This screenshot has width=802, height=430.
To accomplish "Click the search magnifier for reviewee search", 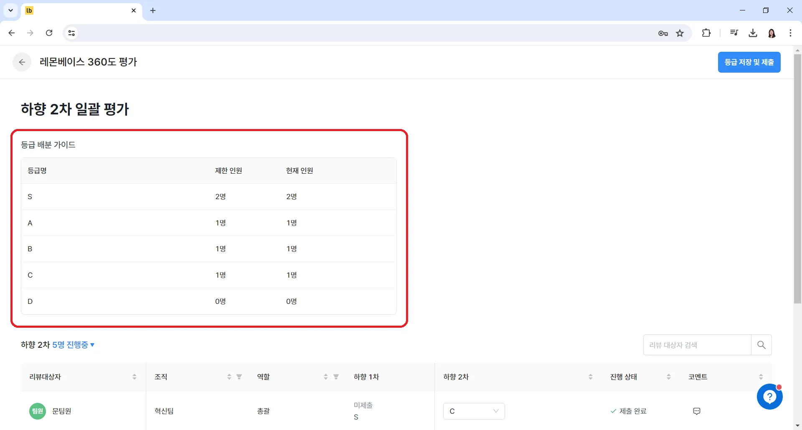I will pyautogui.click(x=761, y=345).
